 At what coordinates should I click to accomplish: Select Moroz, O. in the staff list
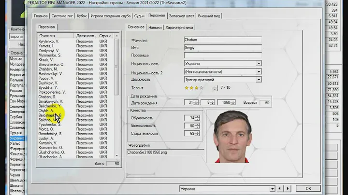click(x=47, y=129)
